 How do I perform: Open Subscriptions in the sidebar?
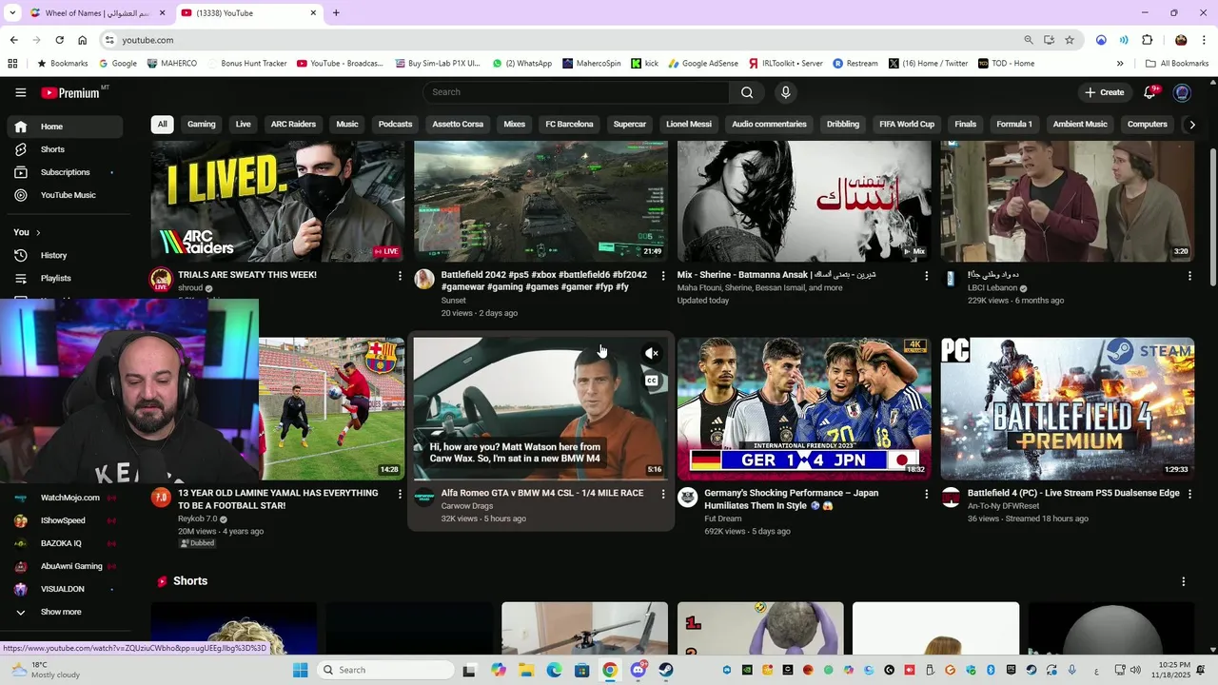[65, 172]
